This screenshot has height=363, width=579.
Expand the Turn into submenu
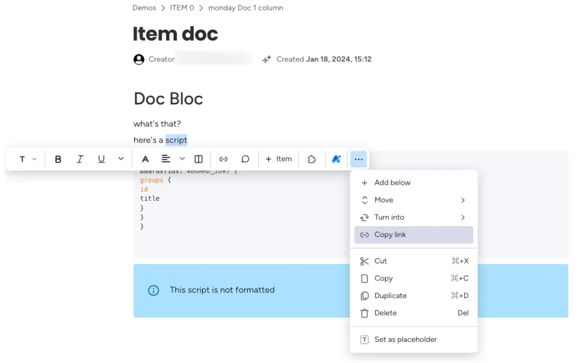(413, 217)
